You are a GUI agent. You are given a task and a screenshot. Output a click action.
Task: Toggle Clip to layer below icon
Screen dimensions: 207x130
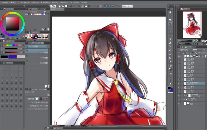[x=184, y=53]
